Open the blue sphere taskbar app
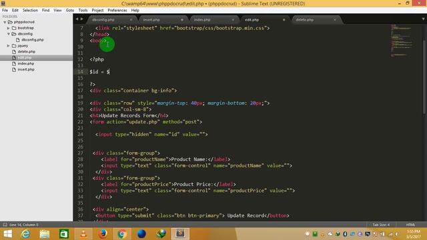Viewport: 427px width, 240px height. 141,234
